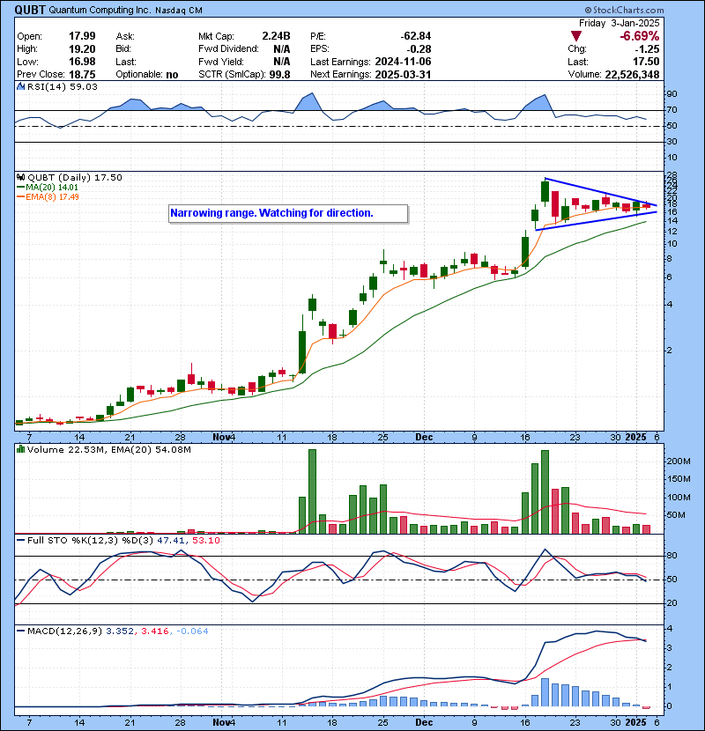Click the QUBT (Daily) 17.50 chart label

75,178
